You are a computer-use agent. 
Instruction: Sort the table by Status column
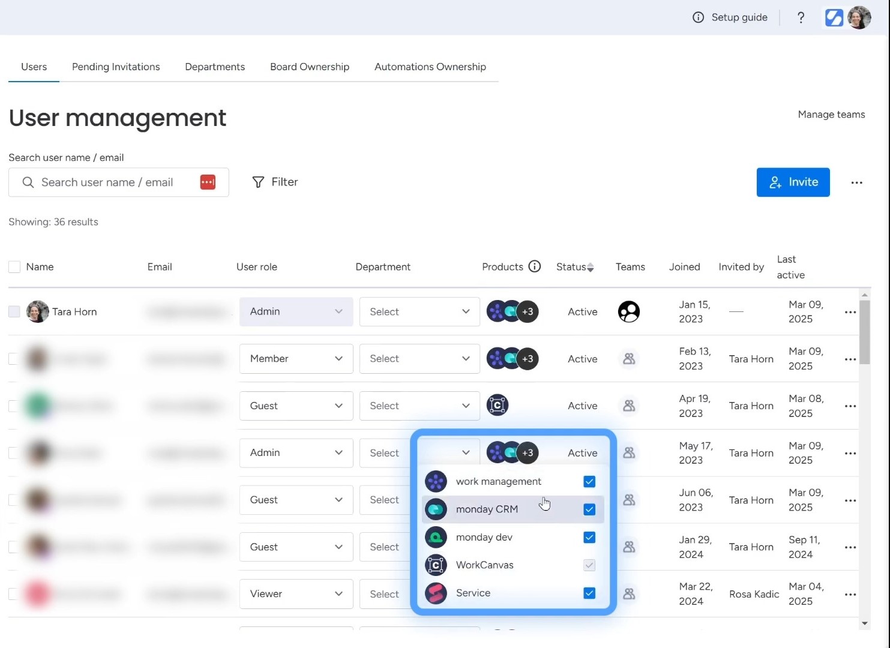click(x=575, y=267)
